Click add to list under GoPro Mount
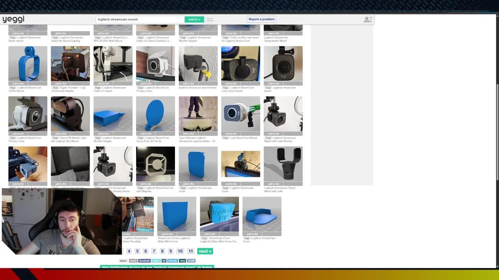 [18, 84]
